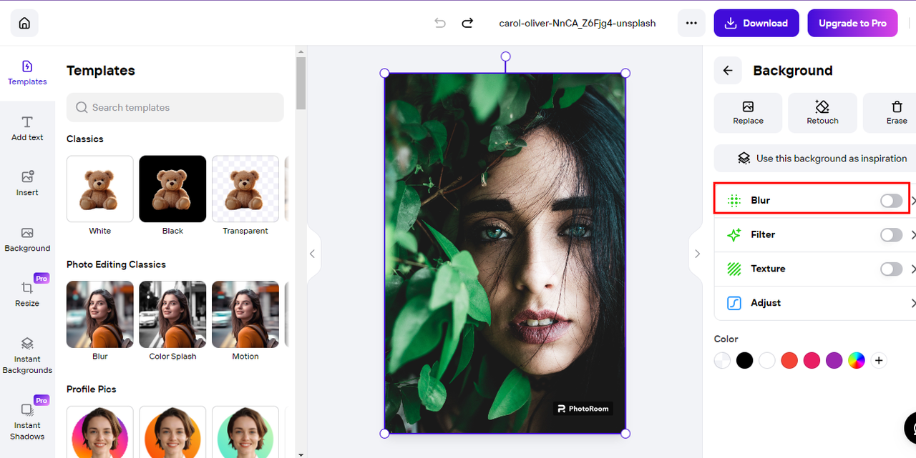Apply the Motion template

click(x=245, y=314)
